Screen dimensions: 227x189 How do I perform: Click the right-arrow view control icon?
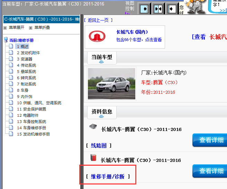(144, 9)
